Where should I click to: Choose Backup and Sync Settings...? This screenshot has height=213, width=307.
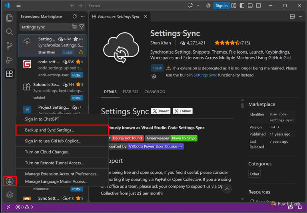coord(62,130)
